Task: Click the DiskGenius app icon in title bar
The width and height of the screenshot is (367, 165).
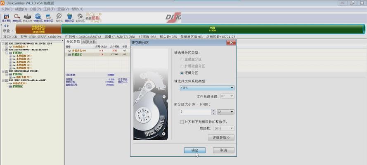Action: [x=2, y=3]
